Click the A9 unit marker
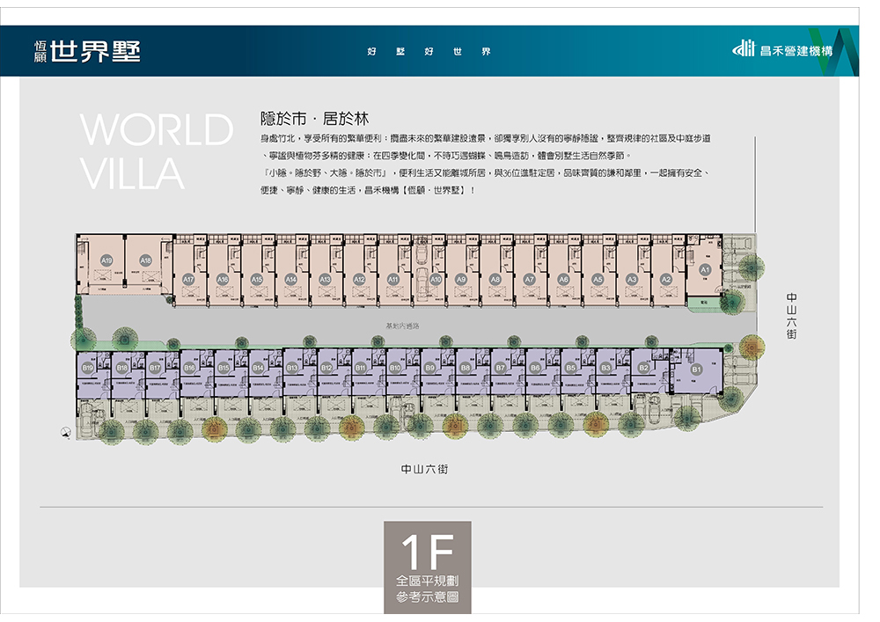The height and width of the screenshot is (622, 880). [x=461, y=279]
